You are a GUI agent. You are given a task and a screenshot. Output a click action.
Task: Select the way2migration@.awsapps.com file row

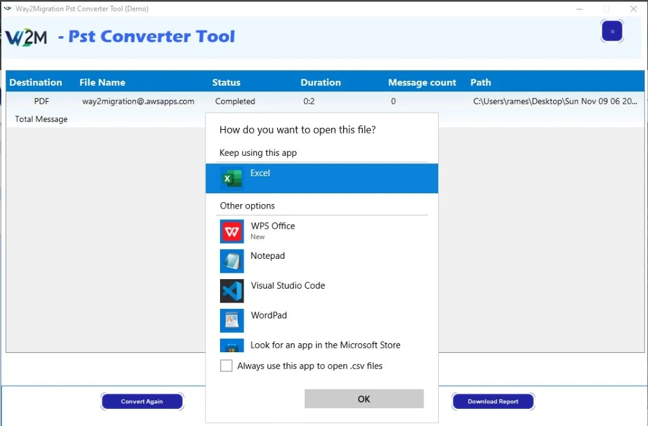click(138, 101)
